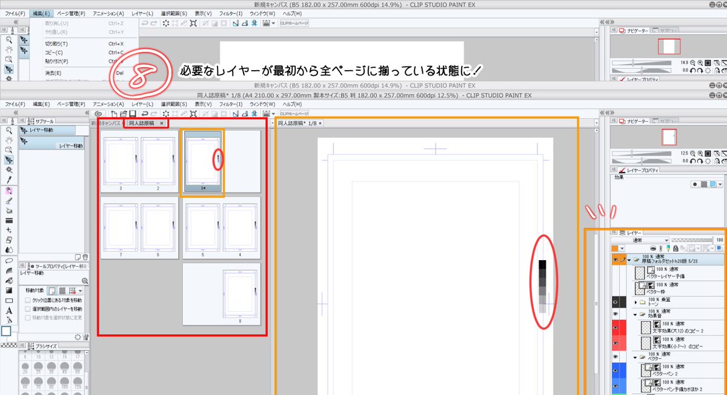Enable クリック位置にある対象を移動 checkbox

(27, 300)
